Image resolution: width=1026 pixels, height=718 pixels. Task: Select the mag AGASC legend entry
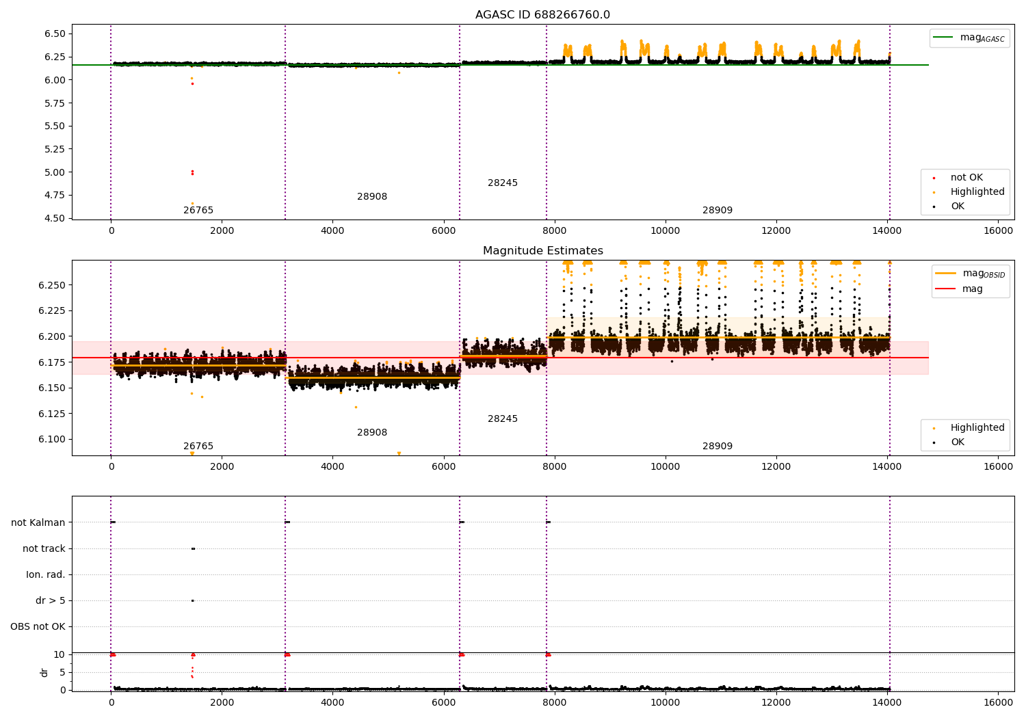[970, 38]
